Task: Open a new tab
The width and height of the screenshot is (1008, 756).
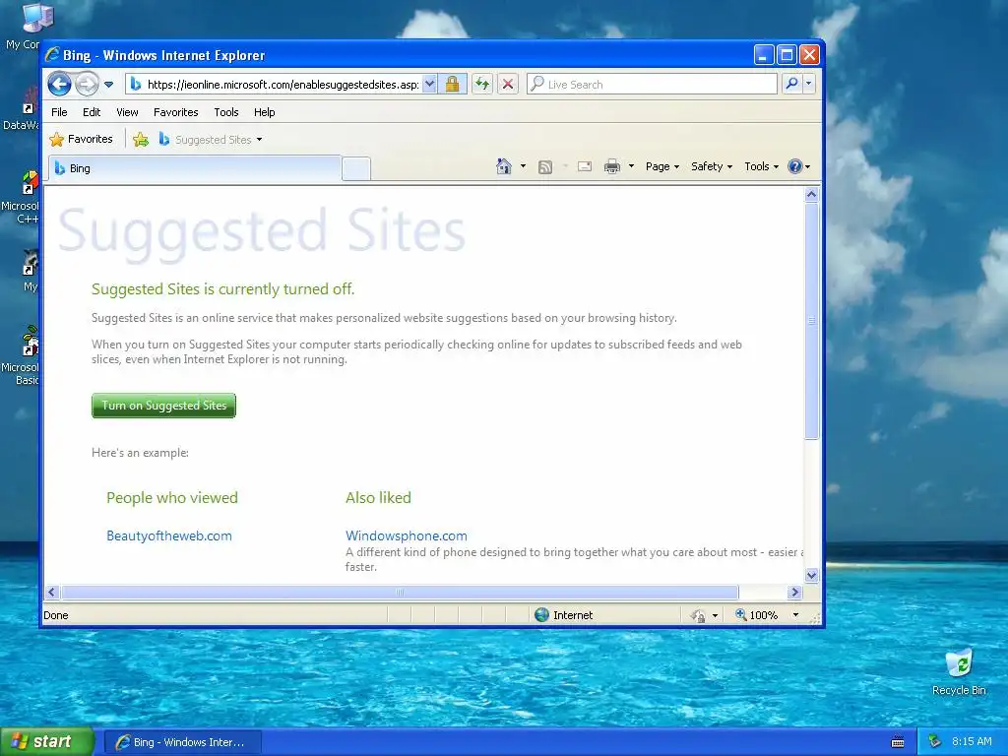Action: pyautogui.click(x=356, y=169)
